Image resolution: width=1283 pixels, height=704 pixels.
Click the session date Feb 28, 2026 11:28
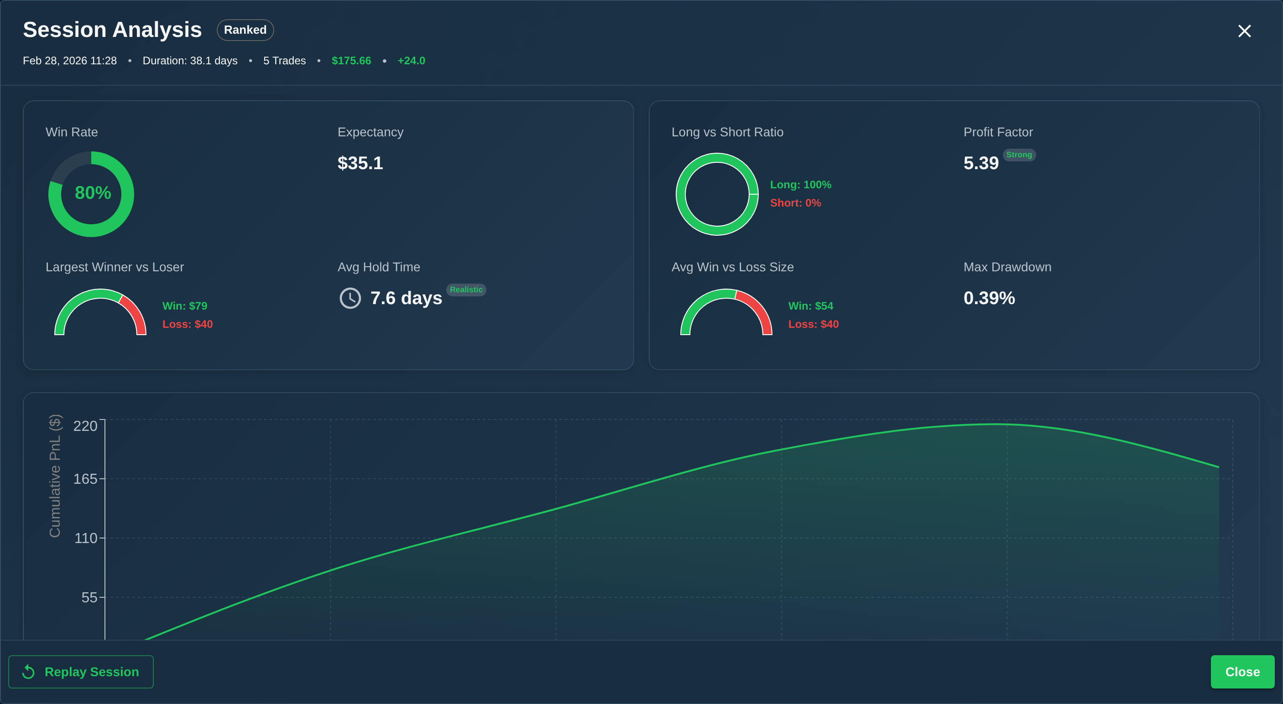coord(69,60)
